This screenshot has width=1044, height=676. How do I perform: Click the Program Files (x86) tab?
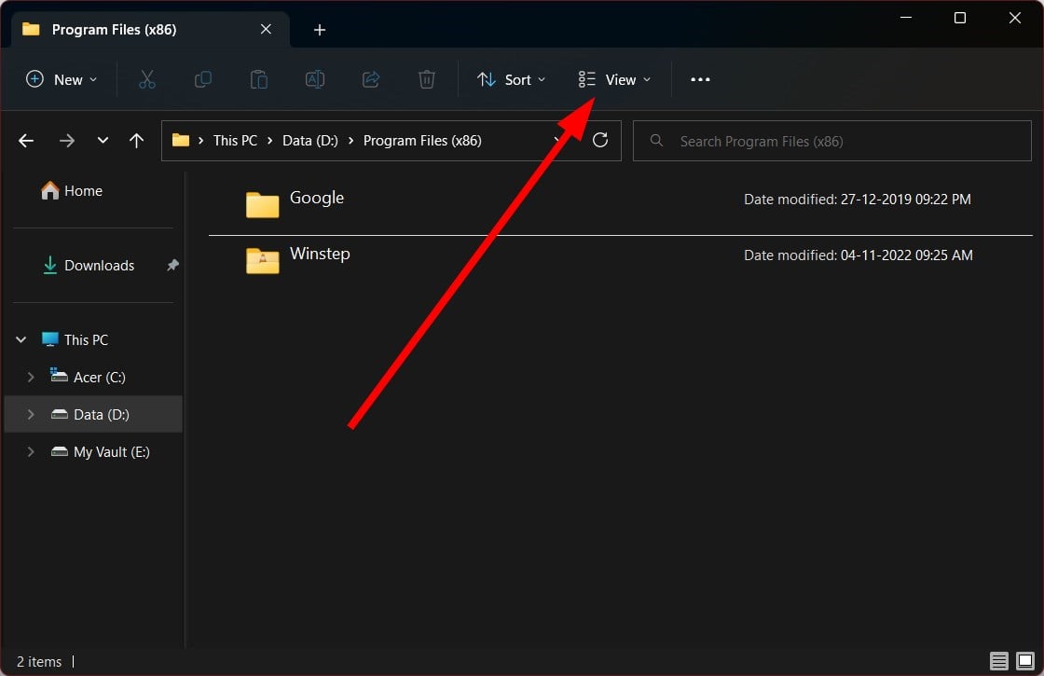[150, 29]
